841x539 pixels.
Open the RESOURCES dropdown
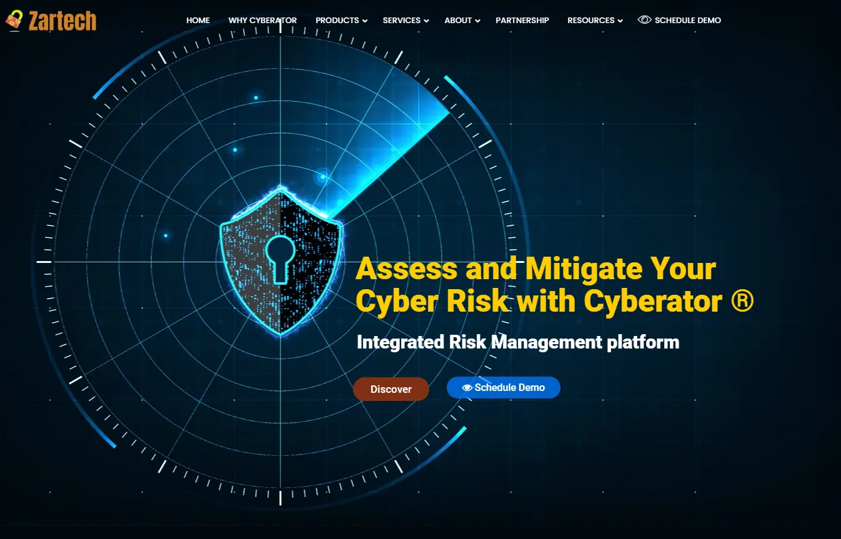point(594,20)
